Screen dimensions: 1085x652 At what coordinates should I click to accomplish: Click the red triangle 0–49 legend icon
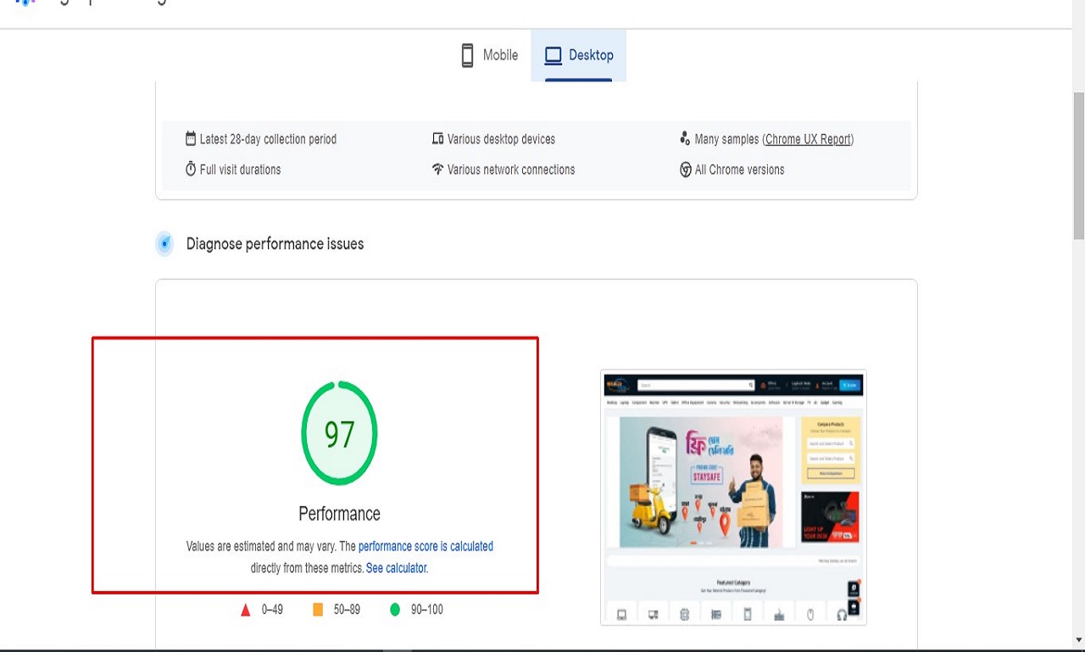pyautogui.click(x=247, y=610)
